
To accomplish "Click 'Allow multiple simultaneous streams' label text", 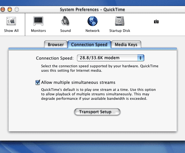I will [78, 82].
